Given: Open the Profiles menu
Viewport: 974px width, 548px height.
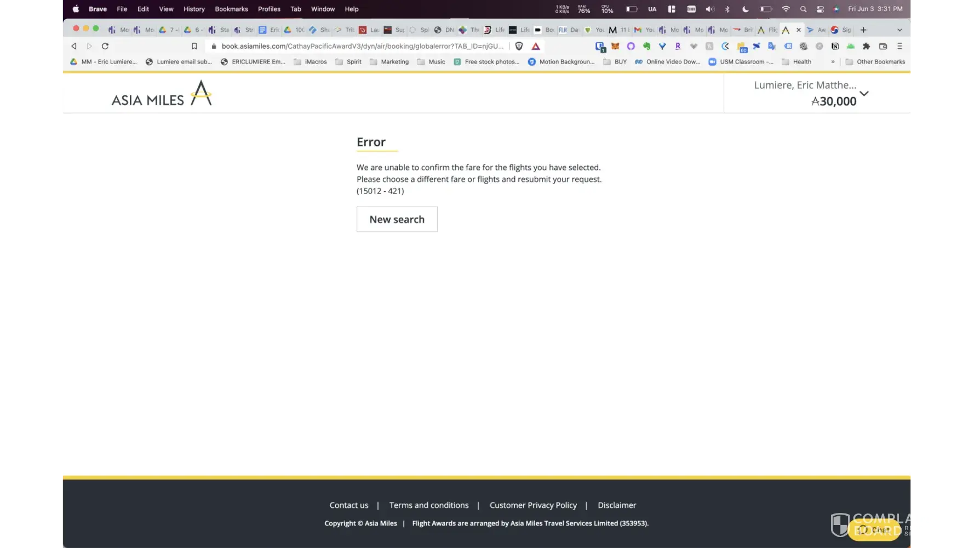Looking at the screenshot, I should [269, 9].
